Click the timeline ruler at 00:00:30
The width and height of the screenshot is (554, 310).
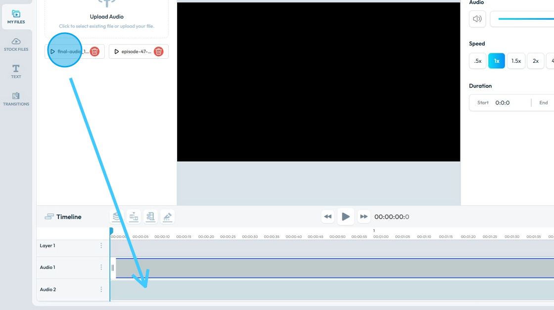250,236
